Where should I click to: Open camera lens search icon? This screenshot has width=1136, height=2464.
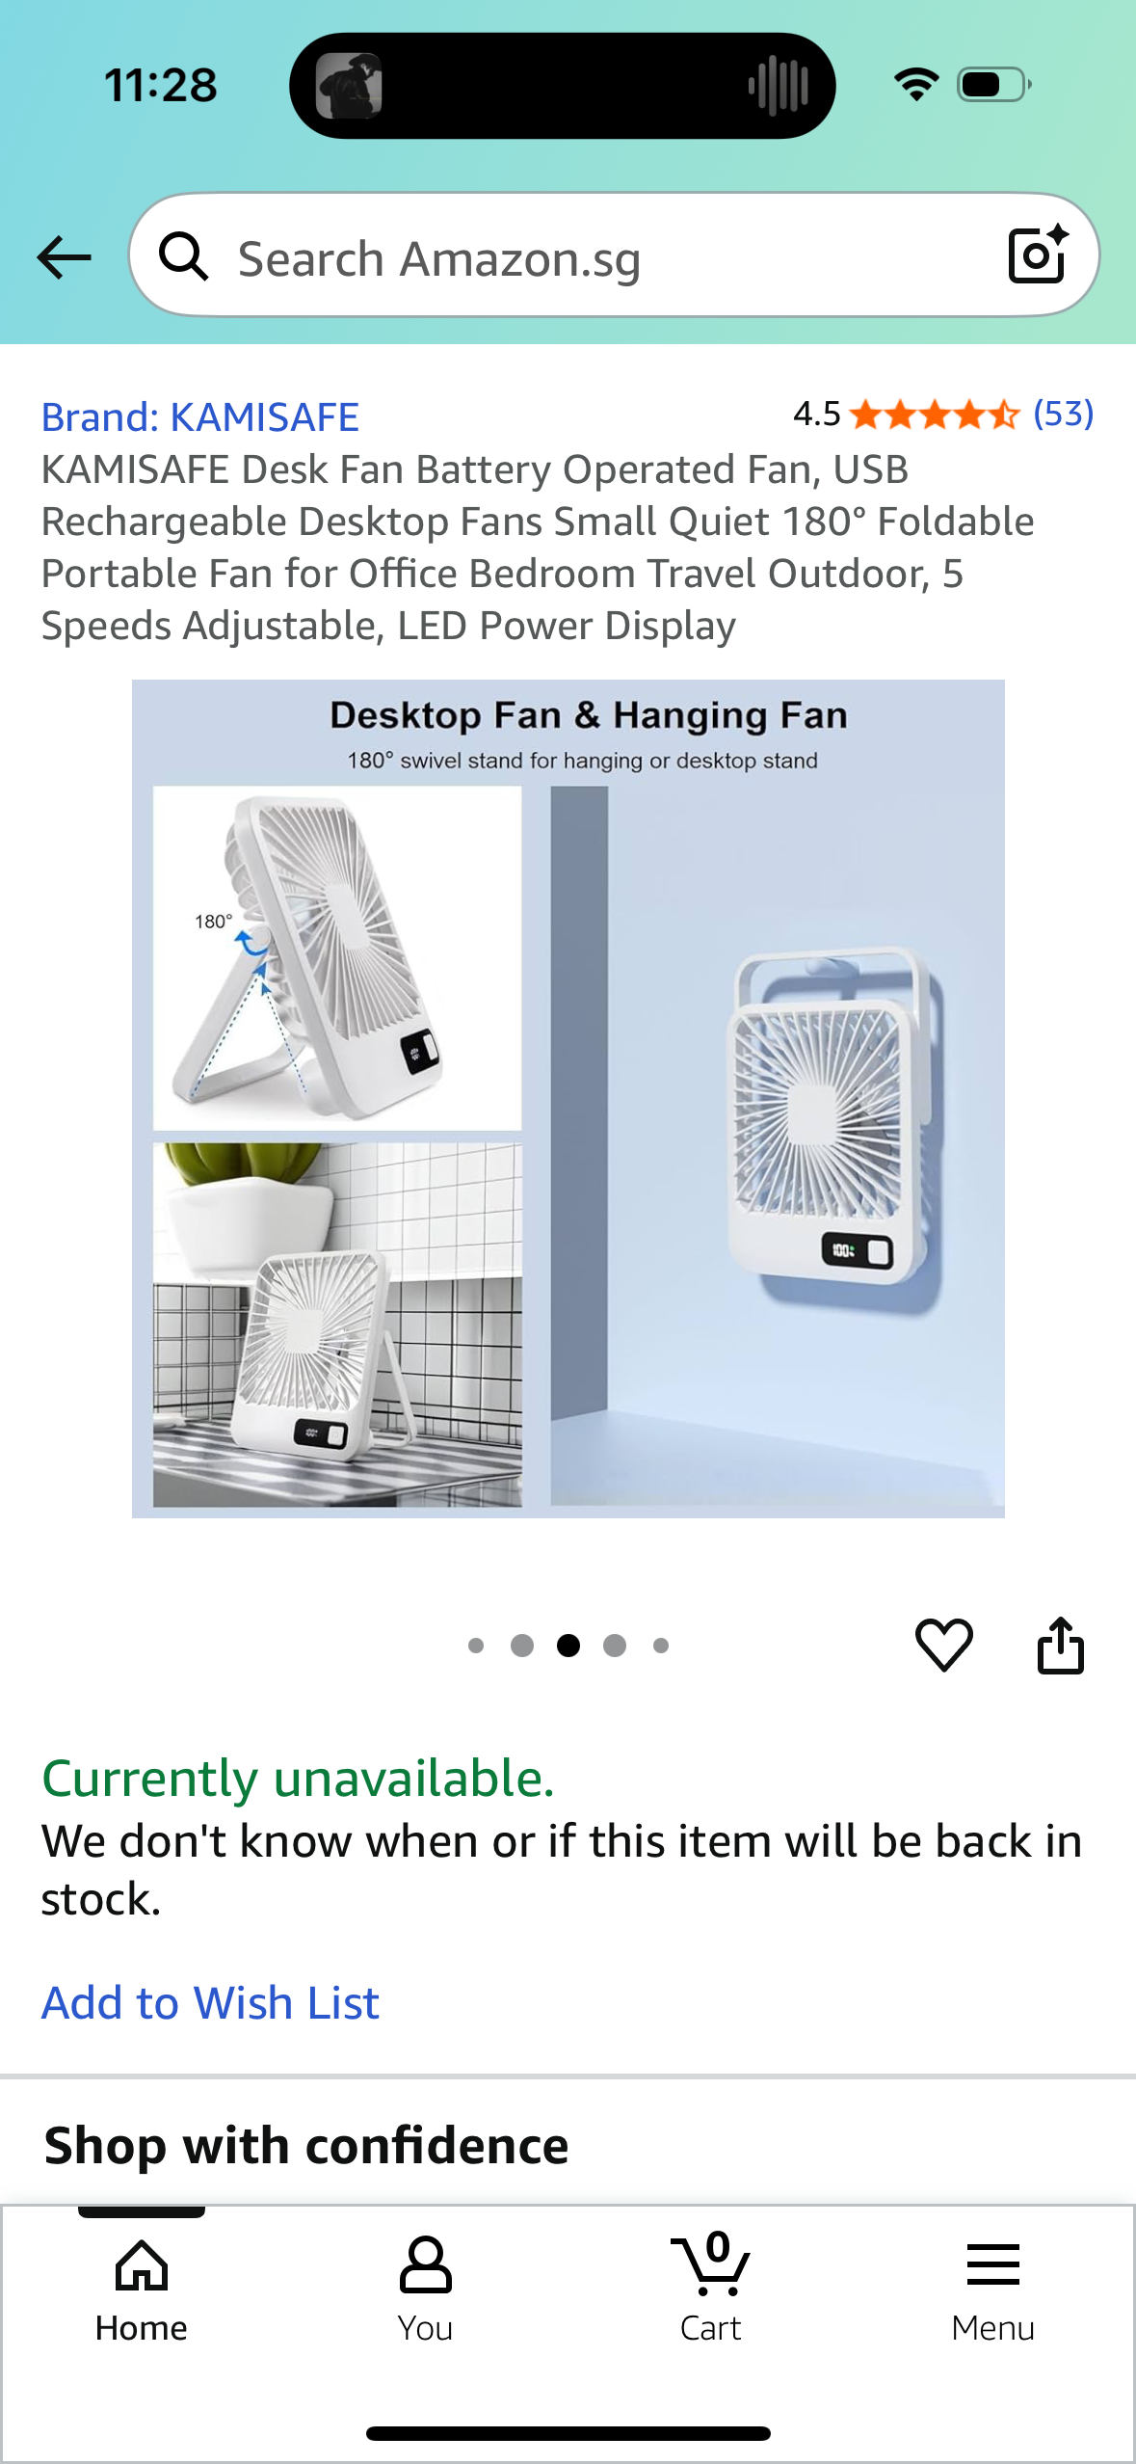click(1038, 254)
